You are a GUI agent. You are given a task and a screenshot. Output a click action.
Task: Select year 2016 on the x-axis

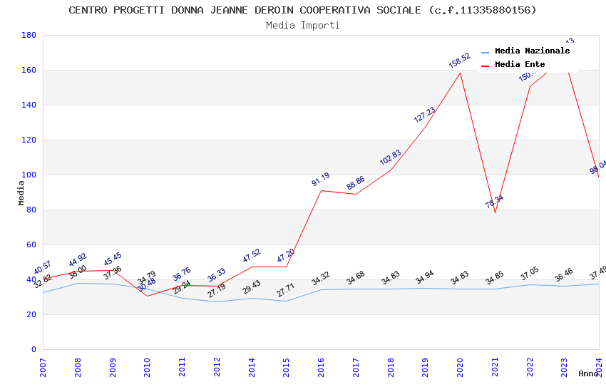321,367
